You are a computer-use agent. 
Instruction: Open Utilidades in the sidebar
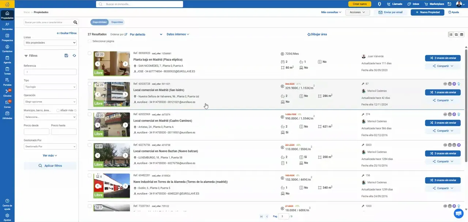[7, 115]
